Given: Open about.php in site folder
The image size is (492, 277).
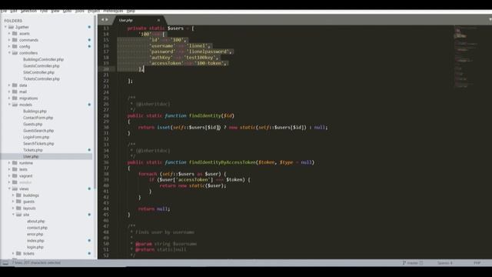Looking at the screenshot, I should pyautogui.click(x=36, y=221).
